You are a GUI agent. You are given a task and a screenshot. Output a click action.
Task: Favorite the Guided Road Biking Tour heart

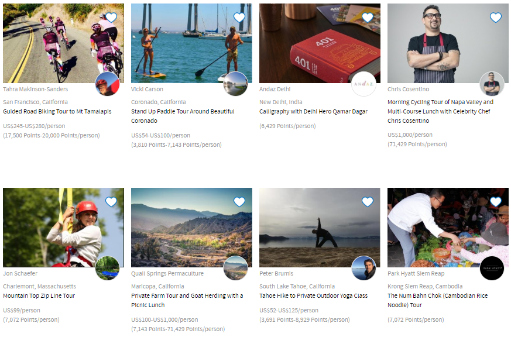click(111, 18)
